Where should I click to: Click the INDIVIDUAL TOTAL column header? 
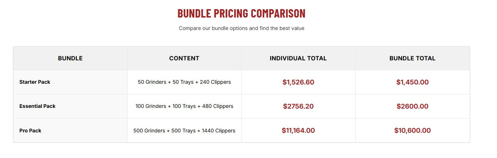click(x=298, y=58)
